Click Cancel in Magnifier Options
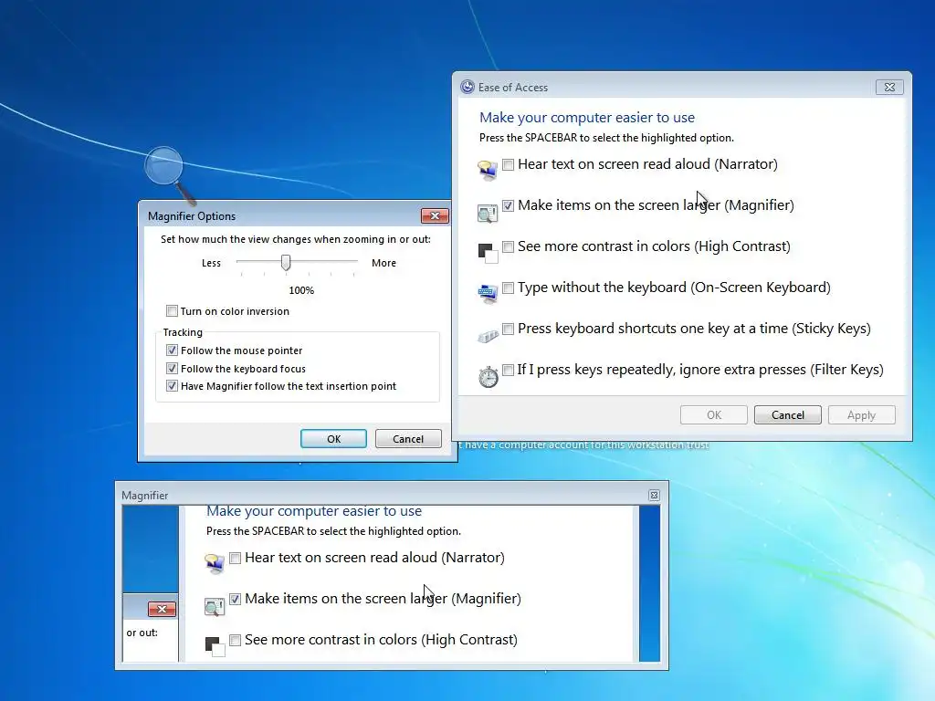 tap(408, 439)
